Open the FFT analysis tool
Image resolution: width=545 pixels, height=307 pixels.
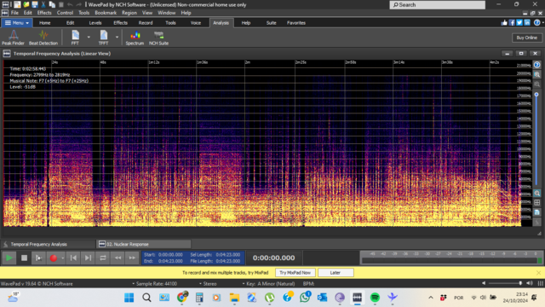point(75,38)
